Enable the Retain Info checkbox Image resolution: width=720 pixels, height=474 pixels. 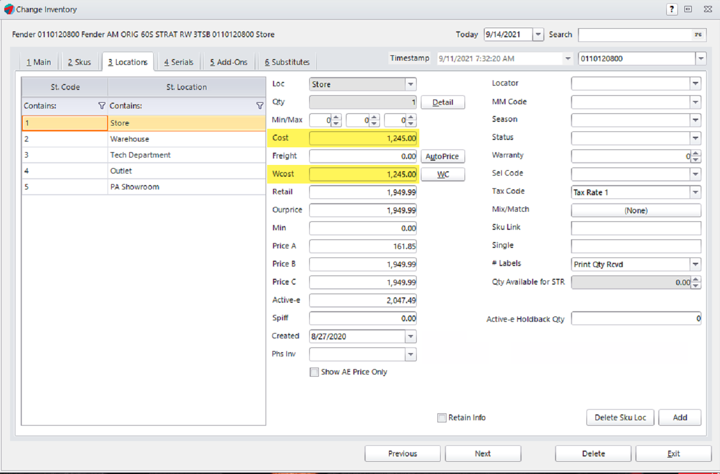(442, 418)
